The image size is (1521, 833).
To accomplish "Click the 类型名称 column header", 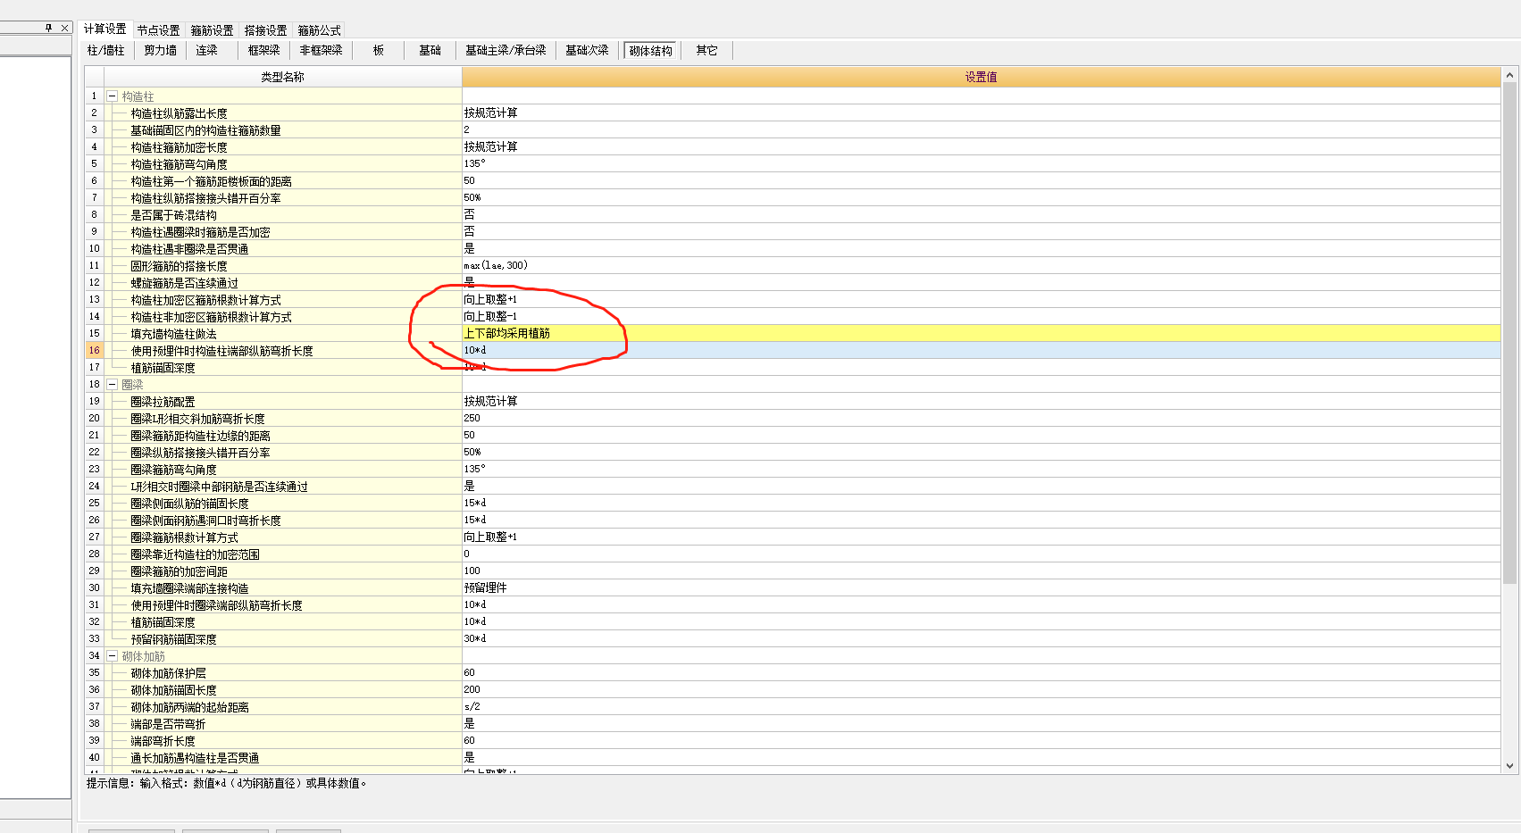I will pyautogui.click(x=282, y=78).
